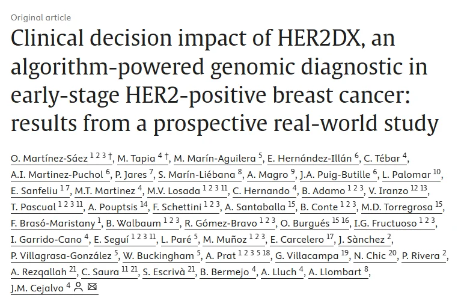Open author link J.M. Cejalvo
The width and height of the screenshot is (461, 298).
pos(38,288)
